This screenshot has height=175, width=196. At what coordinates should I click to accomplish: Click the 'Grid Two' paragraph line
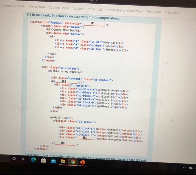pyautogui.click(x=61, y=118)
